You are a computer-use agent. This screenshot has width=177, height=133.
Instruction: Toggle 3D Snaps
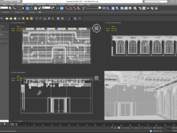pos(66,8)
